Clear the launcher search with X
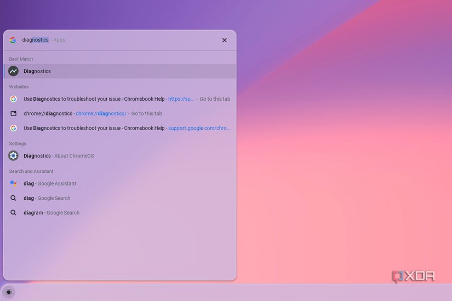 (x=224, y=40)
